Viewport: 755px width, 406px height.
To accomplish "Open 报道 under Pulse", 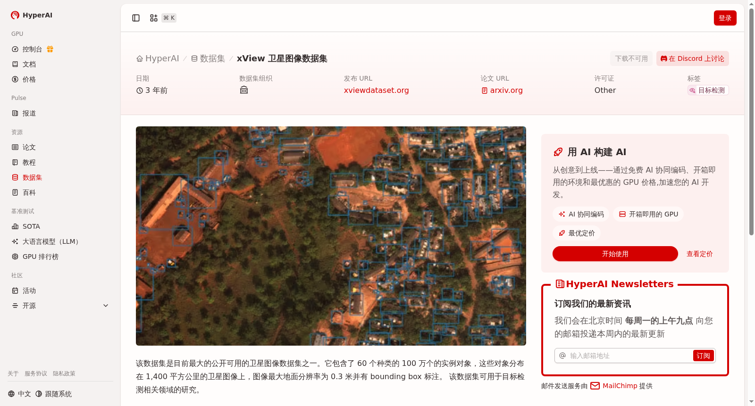I will pos(29,113).
